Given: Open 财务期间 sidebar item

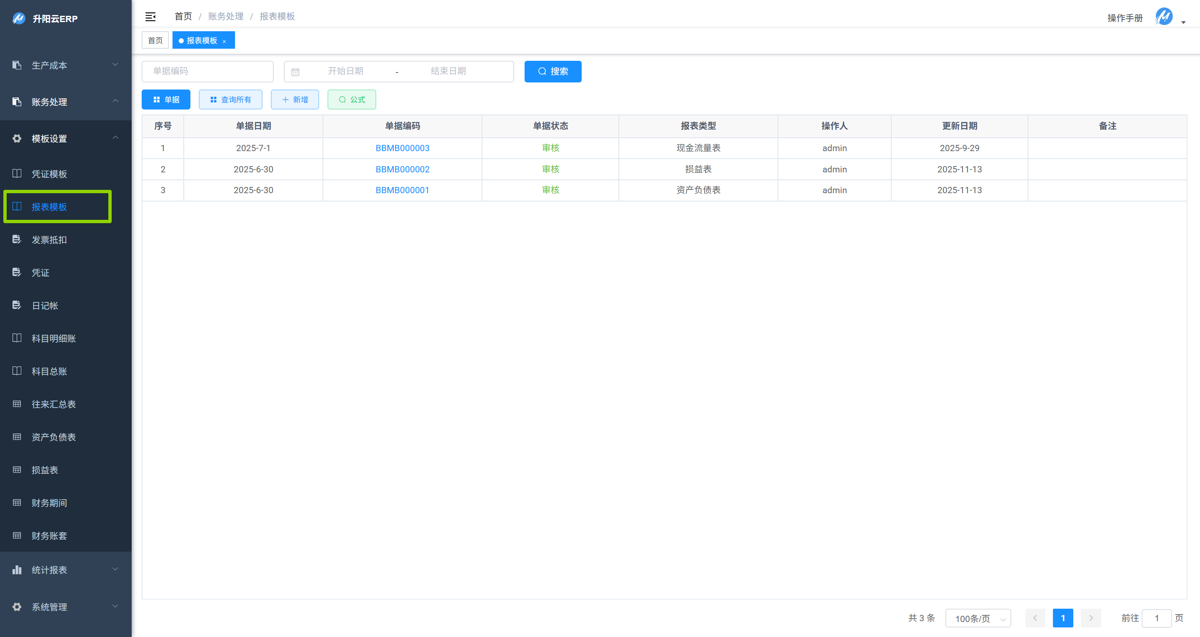Looking at the screenshot, I should point(49,503).
